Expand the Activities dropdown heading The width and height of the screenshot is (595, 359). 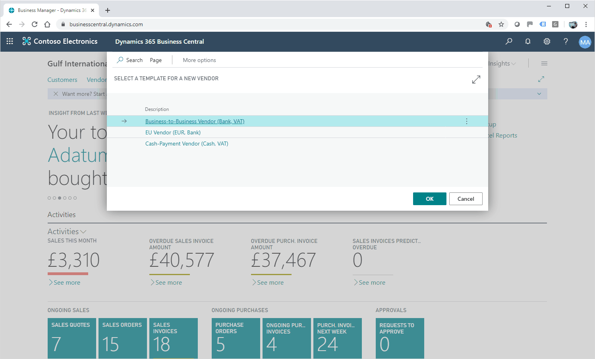(67, 231)
